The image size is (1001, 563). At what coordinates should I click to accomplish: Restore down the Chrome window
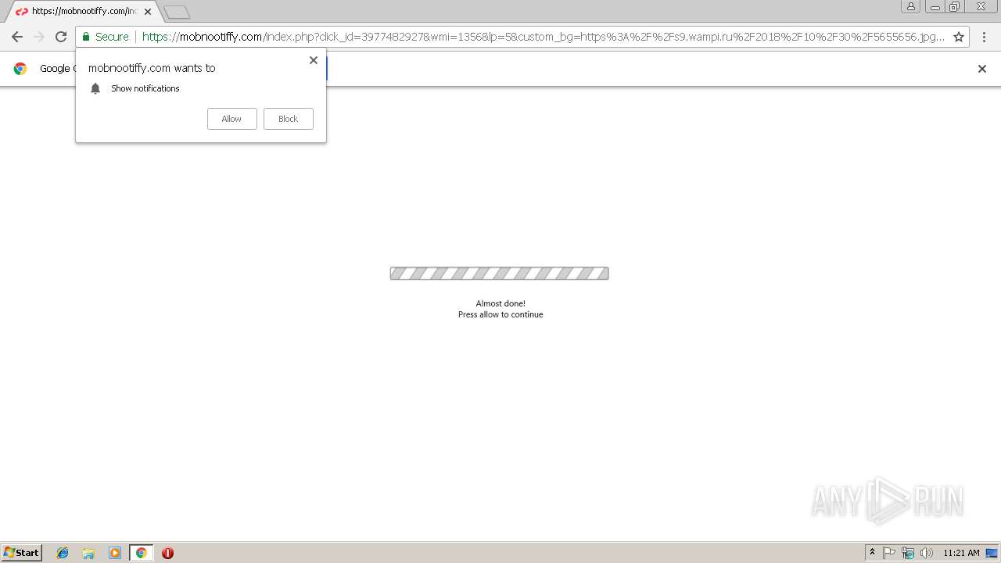pos(955,6)
